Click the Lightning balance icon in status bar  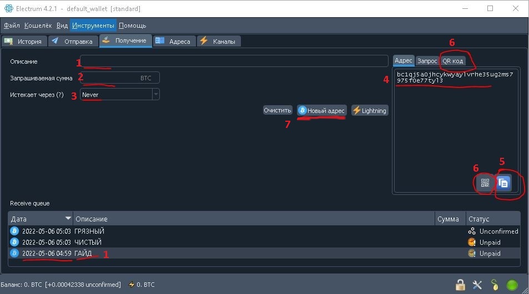(132, 285)
